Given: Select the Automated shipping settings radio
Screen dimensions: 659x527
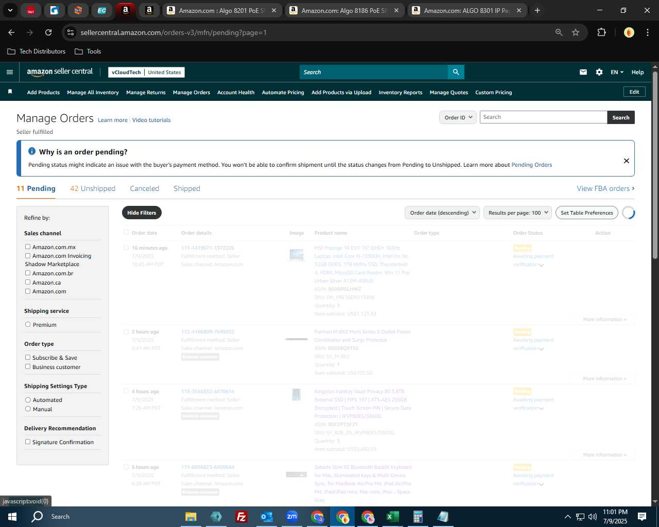Looking at the screenshot, I should [28, 400].
